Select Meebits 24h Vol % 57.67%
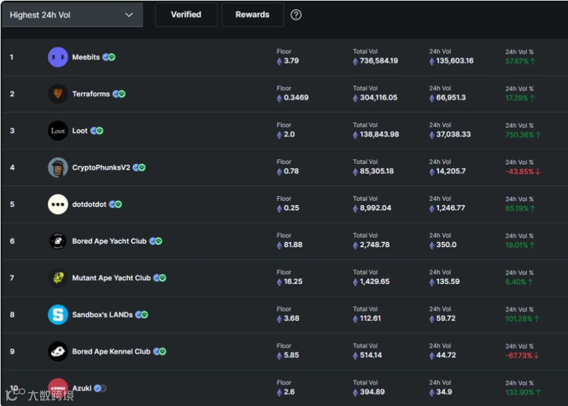Viewport: 568px width, 406px height. point(517,61)
